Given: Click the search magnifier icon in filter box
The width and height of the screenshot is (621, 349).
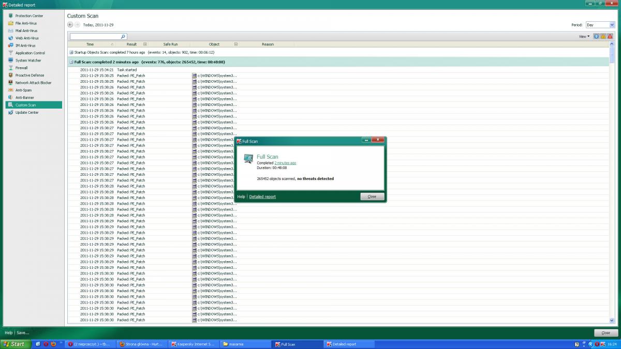Looking at the screenshot, I should click(x=123, y=37).
